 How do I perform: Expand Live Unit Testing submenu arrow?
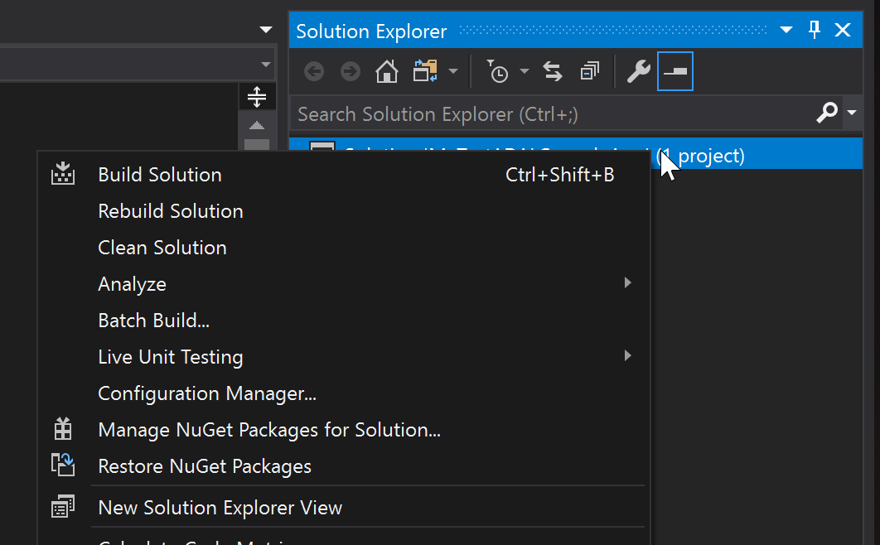pos(628,355)
